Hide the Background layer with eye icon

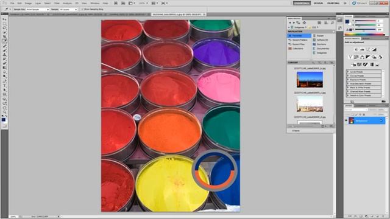(x=346, y=120)
